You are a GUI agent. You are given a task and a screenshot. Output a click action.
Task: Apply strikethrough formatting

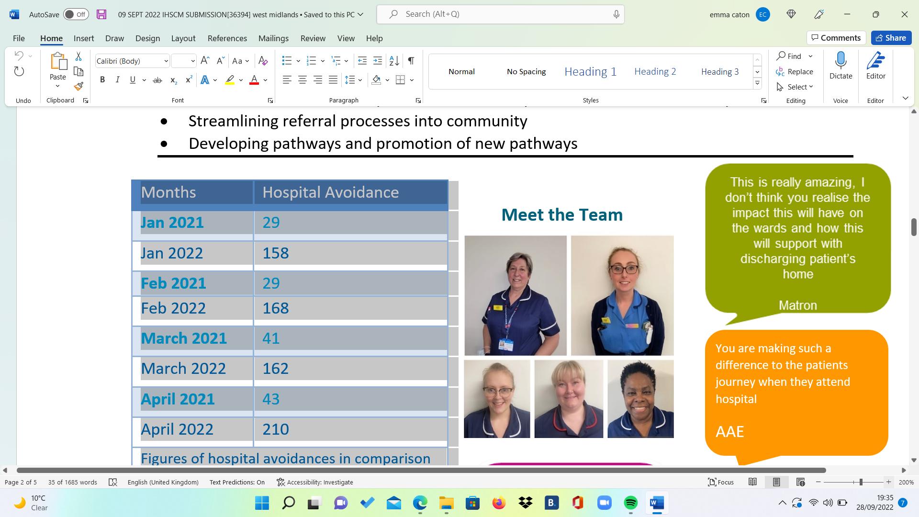click(x=157, y=80)
